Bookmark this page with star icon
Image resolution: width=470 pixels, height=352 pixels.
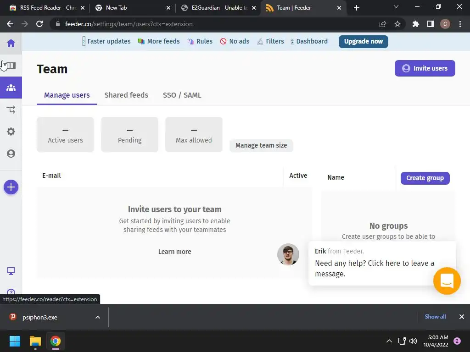(397, 24)
